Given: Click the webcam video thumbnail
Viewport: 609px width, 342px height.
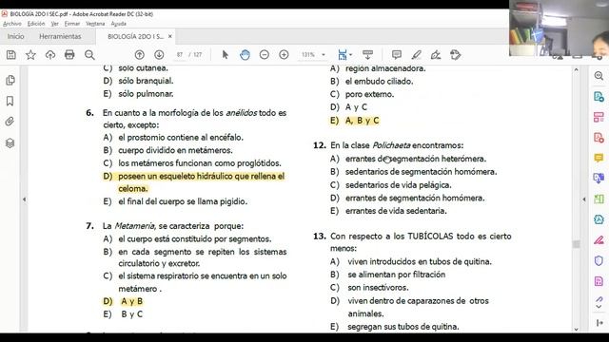Looking at the screenshot, I should [559, 28].
